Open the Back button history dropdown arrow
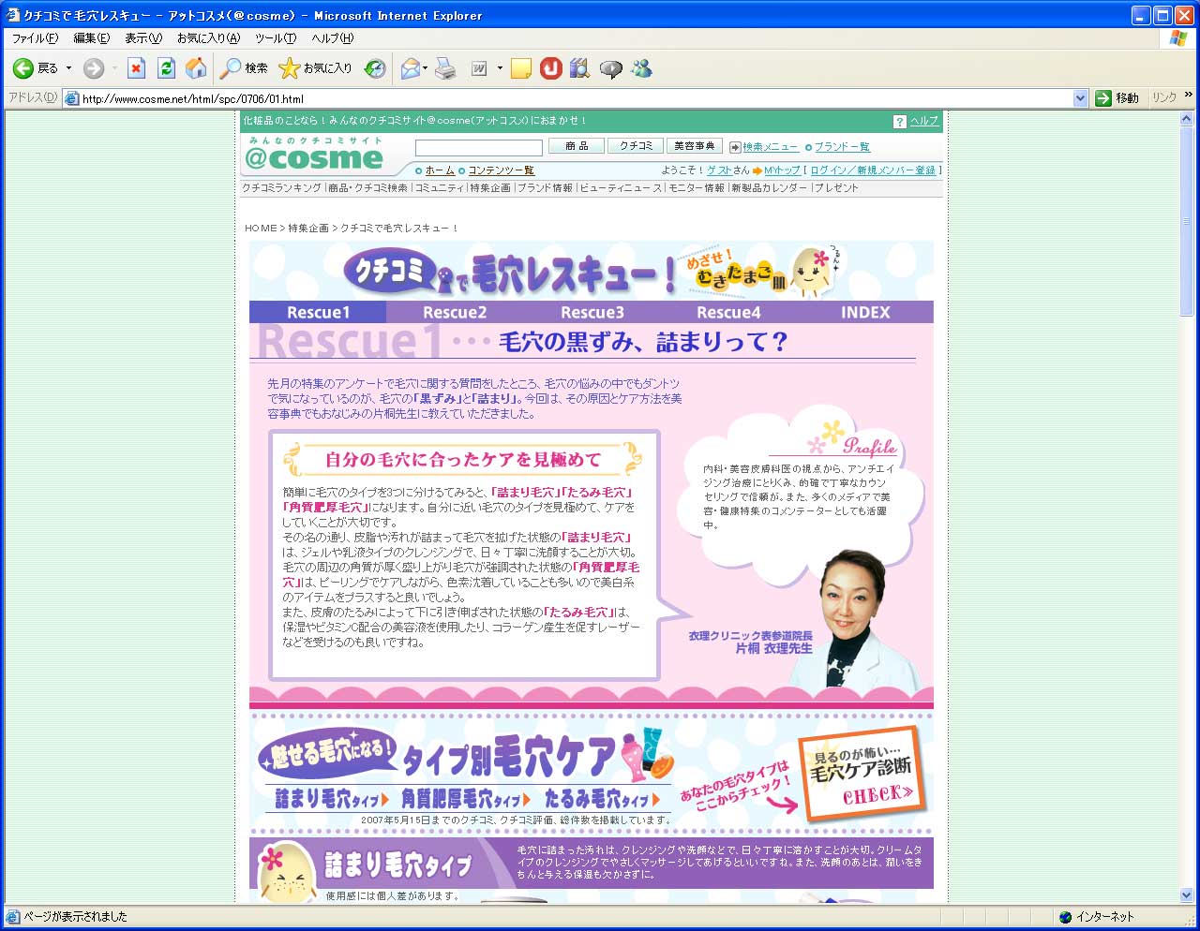This screenshot has width=1200, height=931. tap(68, 68)
